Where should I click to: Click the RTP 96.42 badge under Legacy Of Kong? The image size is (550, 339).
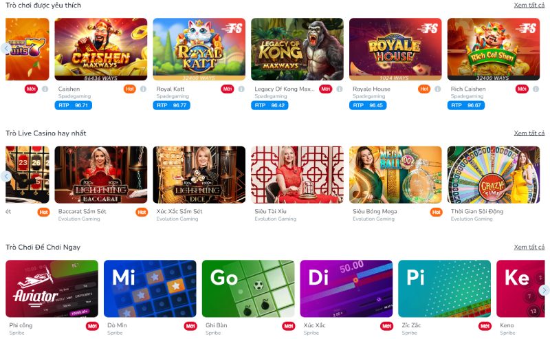pos(269,105)
